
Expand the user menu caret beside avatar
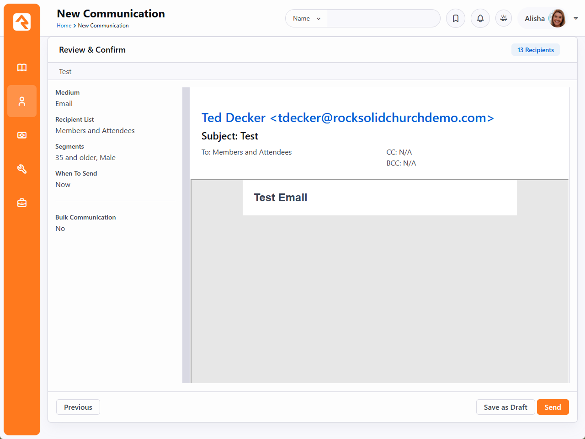(576, 18)
